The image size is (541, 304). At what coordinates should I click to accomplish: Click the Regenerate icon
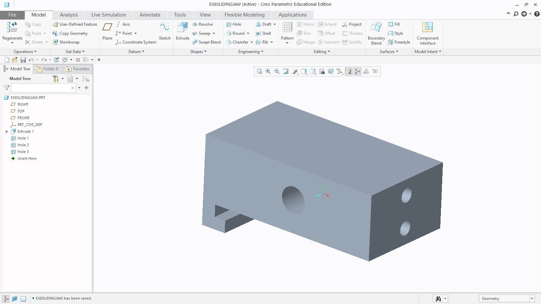click(x=12, y=27)
